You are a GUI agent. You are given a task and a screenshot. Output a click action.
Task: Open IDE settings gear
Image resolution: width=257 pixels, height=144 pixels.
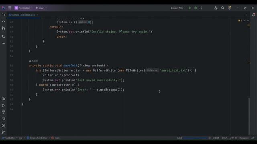(x=229, y=8)
